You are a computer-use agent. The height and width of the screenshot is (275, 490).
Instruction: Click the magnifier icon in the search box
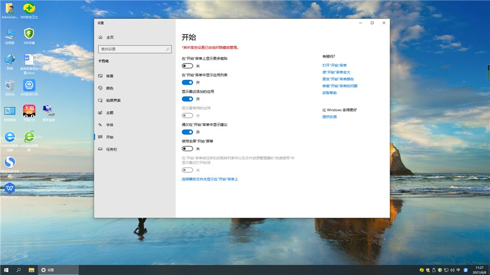click(168, 49)
